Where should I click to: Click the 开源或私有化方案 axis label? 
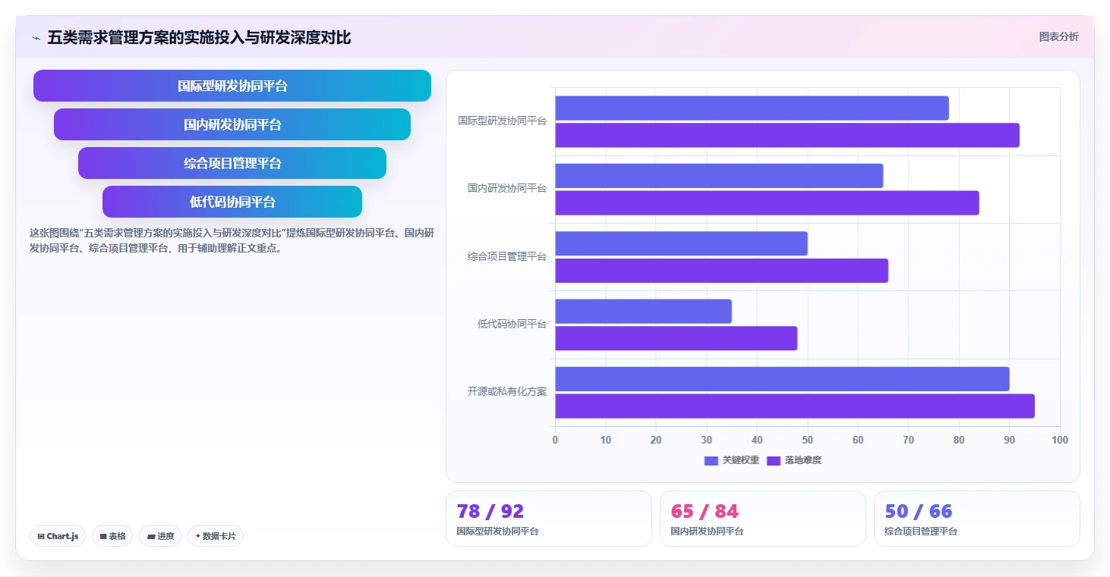click(507, 392)
